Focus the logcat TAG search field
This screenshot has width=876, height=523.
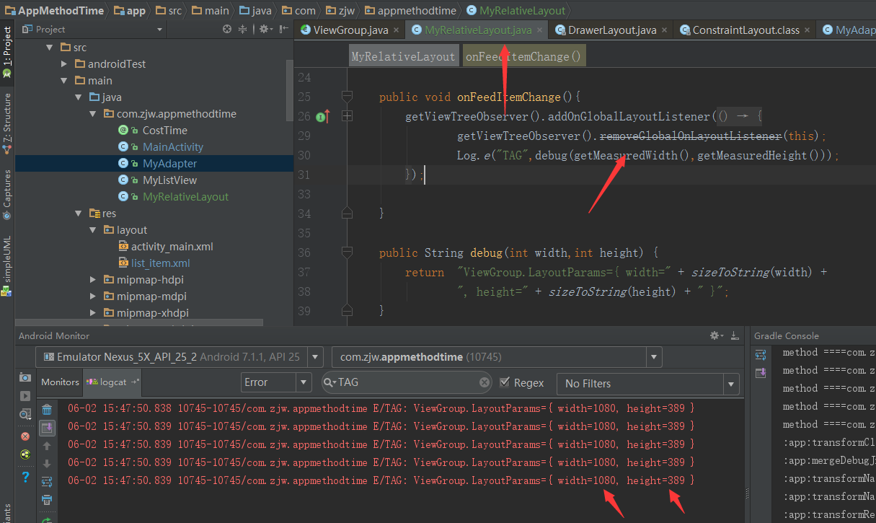pos(407,382)
